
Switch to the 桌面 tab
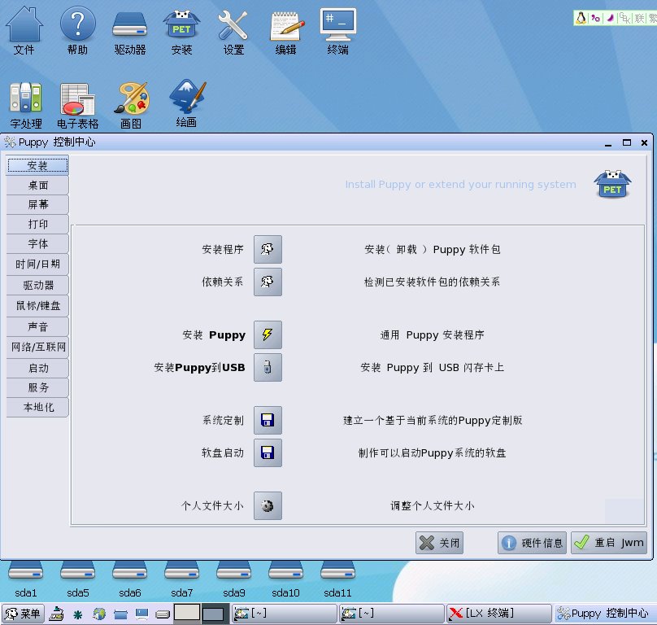click(x=37, y=185)
